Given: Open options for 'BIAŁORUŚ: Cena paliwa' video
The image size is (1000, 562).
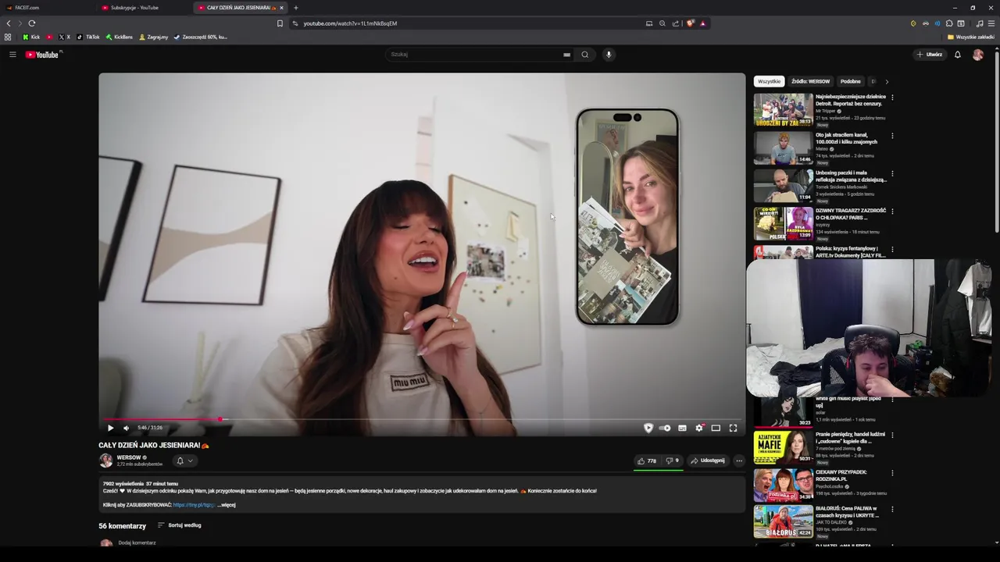Looking at the screenshot, I should (892, 509).
